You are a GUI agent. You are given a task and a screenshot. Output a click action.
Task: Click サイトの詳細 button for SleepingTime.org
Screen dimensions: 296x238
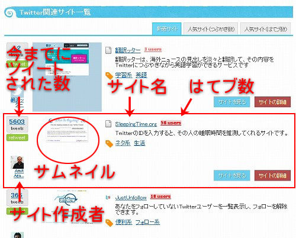(x=272, y=175)
